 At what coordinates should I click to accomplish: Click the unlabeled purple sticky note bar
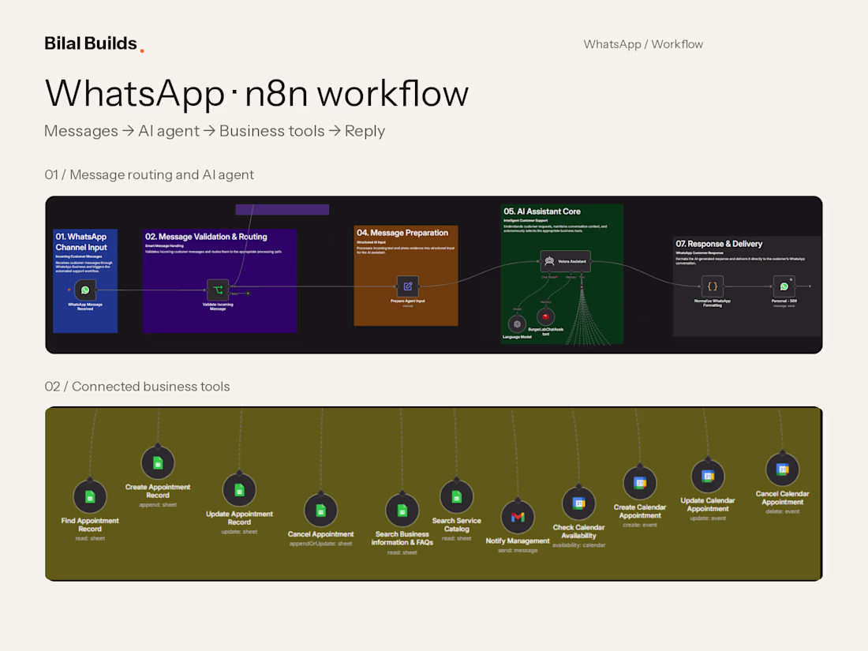[282, 209]
